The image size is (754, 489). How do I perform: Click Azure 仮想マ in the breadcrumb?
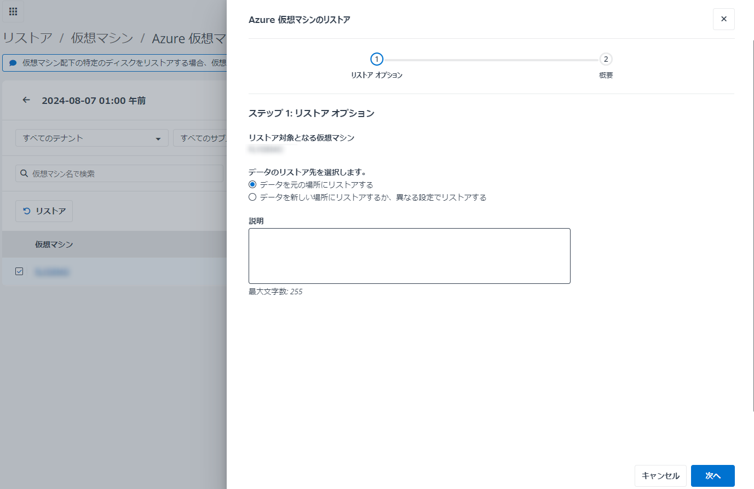click(x=189, y=38)
